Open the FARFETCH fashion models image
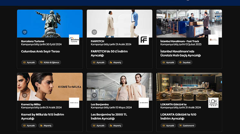Image resolution: width=240 pixels, height=134 pixels. coord(120,24)
